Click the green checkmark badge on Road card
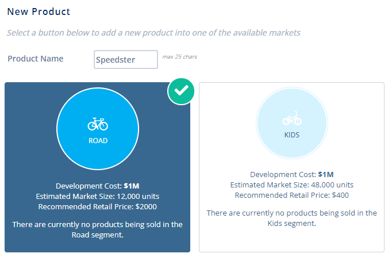Viewport: 392px width, 261px height. [181, 91]
